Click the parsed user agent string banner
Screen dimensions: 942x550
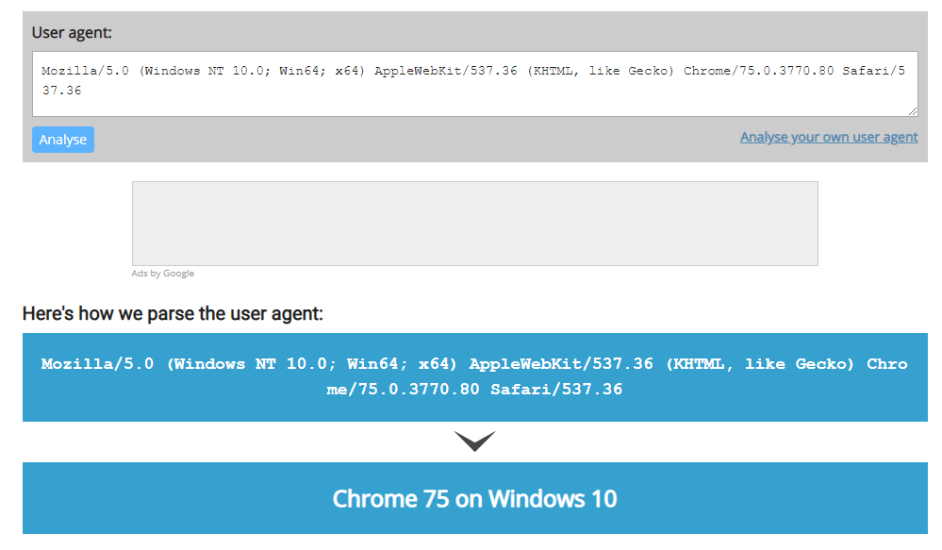(474, 376)
